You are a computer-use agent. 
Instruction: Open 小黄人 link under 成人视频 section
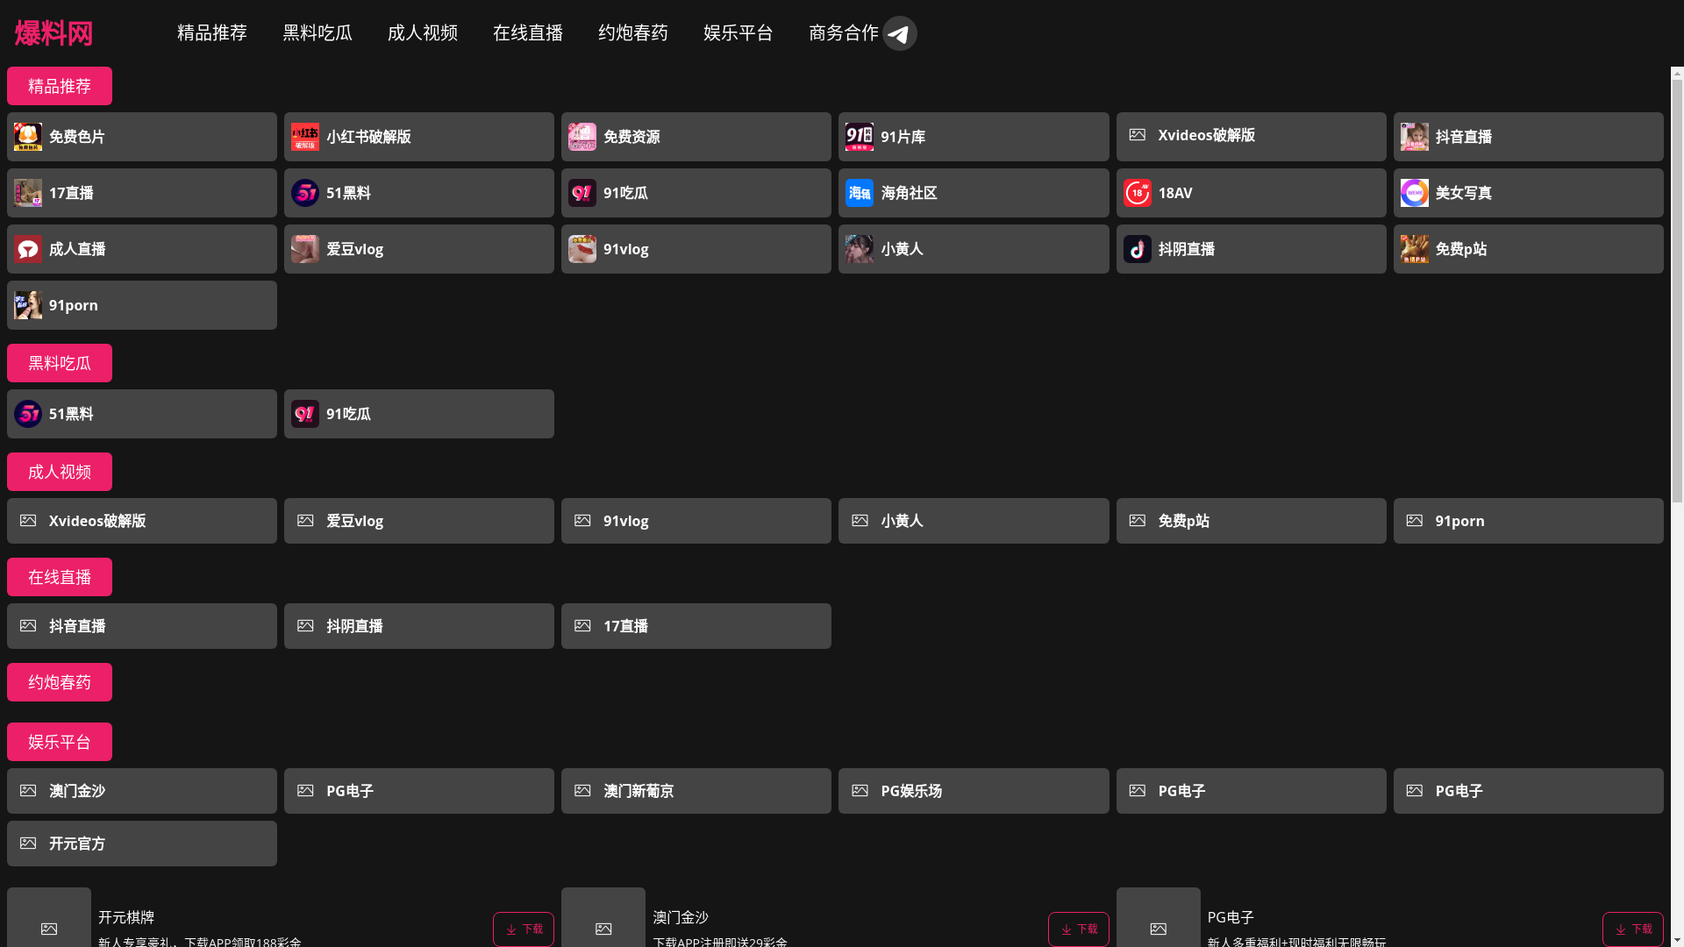point(974,521)
